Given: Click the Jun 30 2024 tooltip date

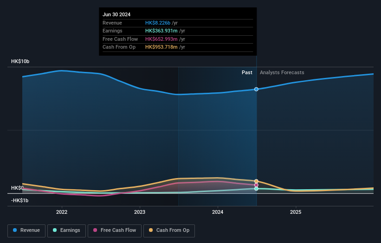Looking at the screenshot, I should click(116, 14).
